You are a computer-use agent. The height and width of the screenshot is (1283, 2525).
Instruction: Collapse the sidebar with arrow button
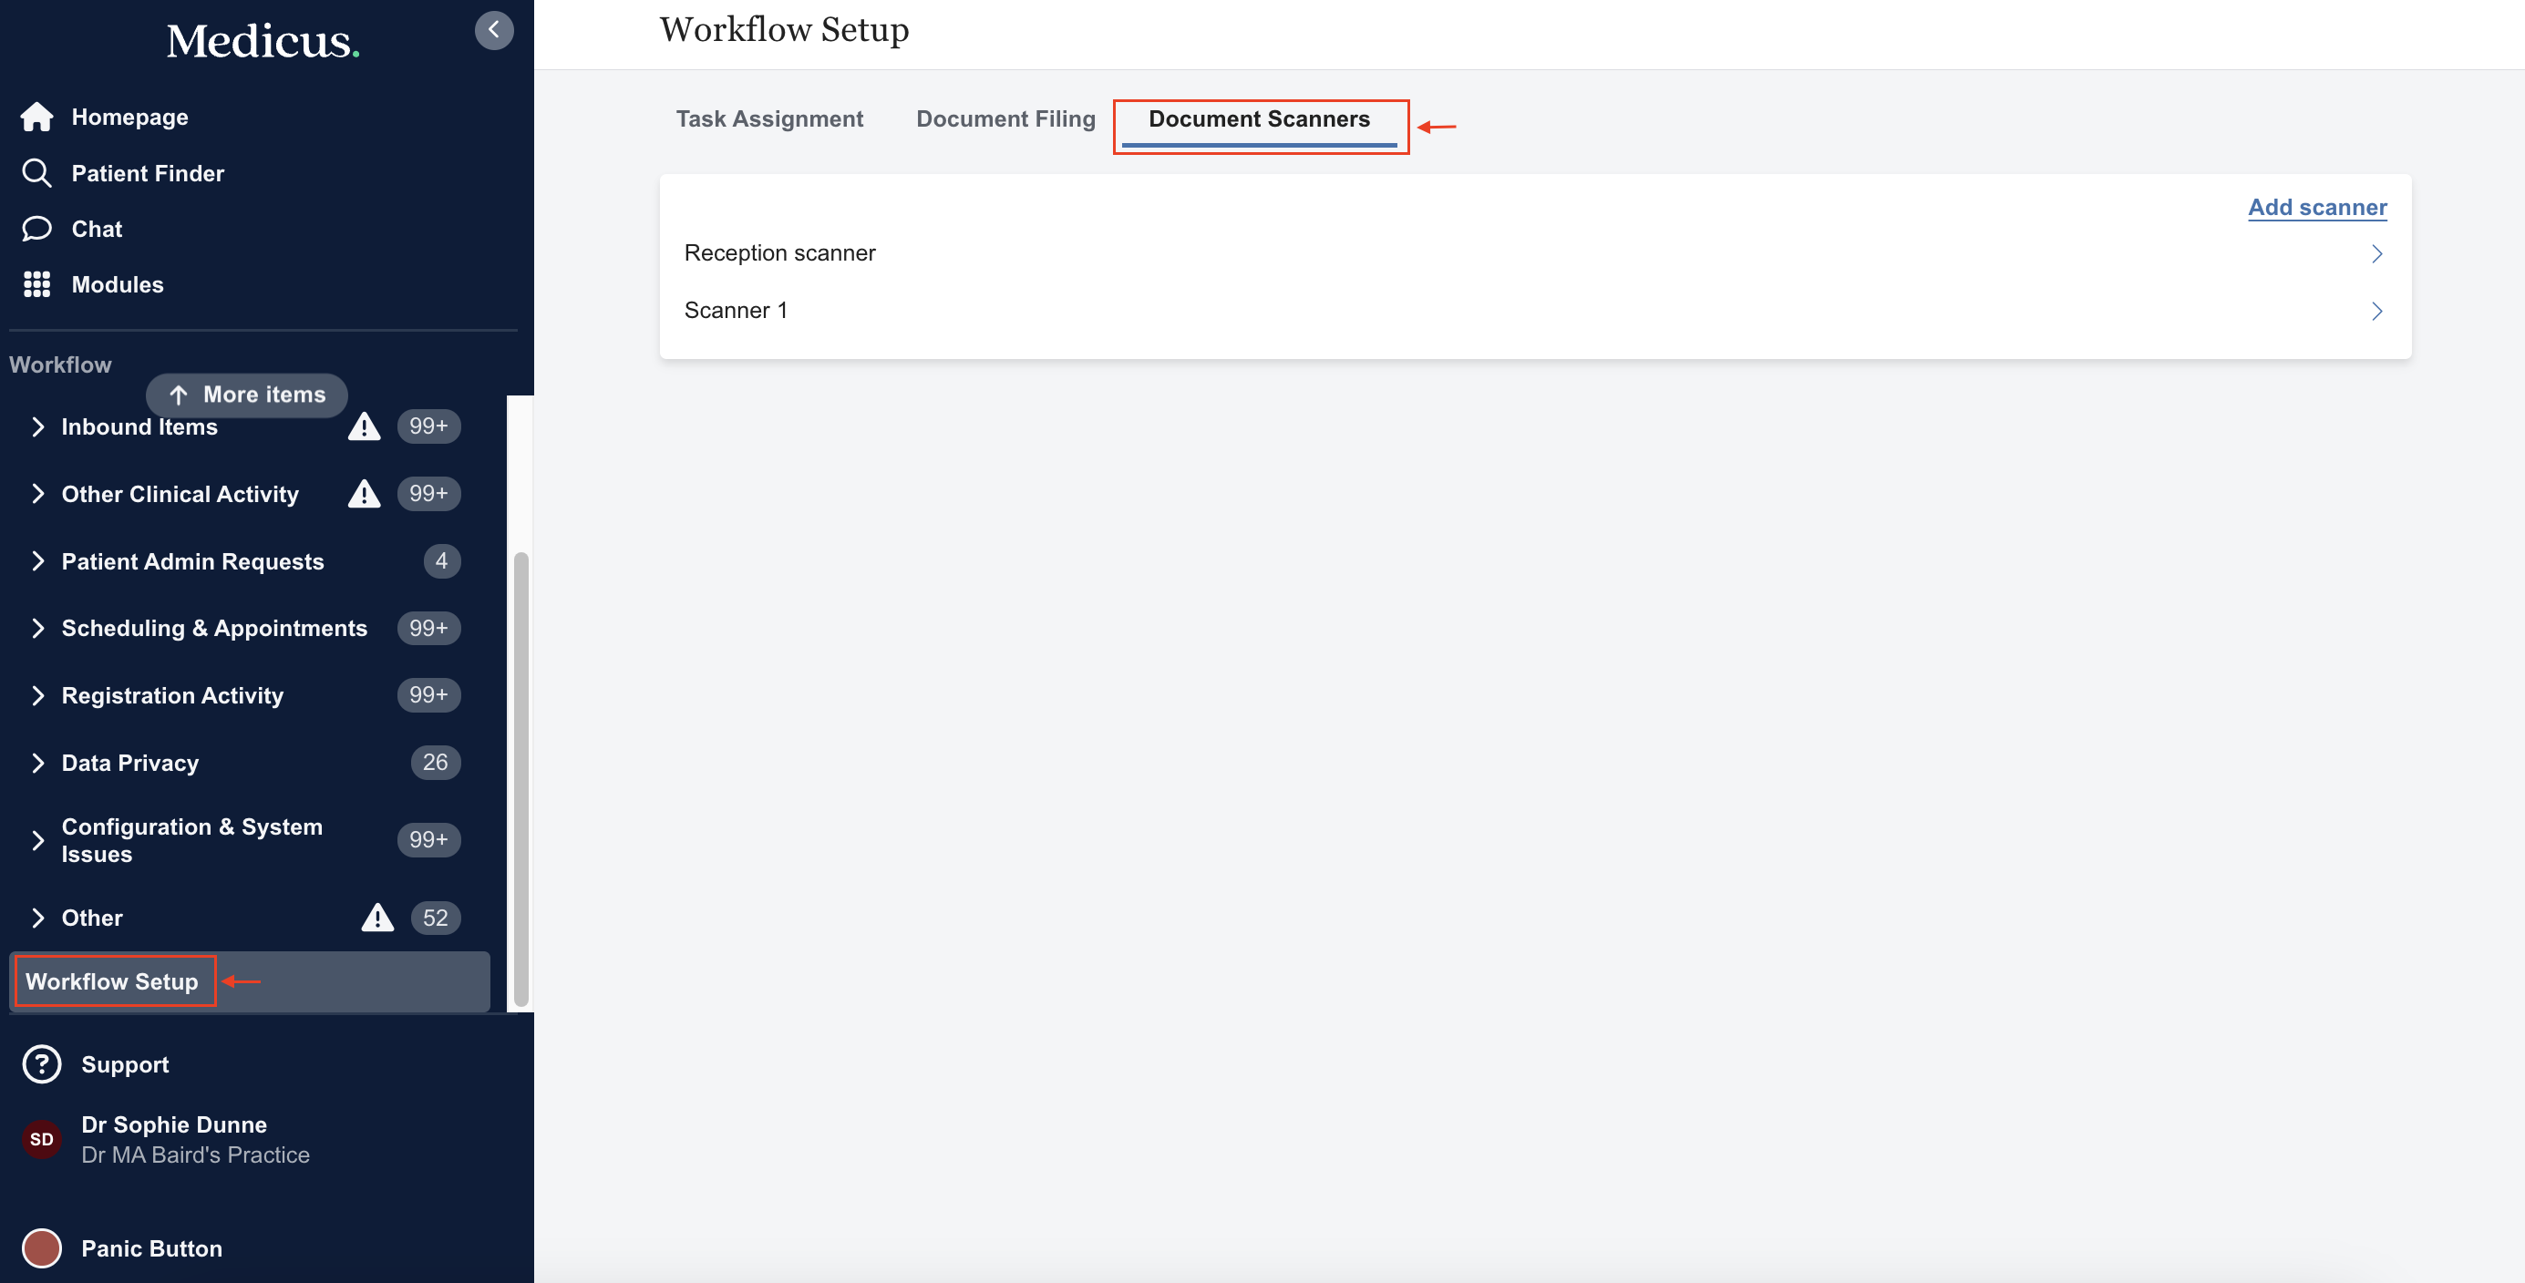pyautogui.click(x=494, y=30)
